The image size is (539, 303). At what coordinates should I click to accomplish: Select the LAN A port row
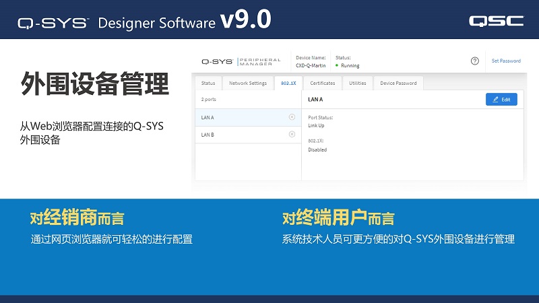[x=248, y=117]
